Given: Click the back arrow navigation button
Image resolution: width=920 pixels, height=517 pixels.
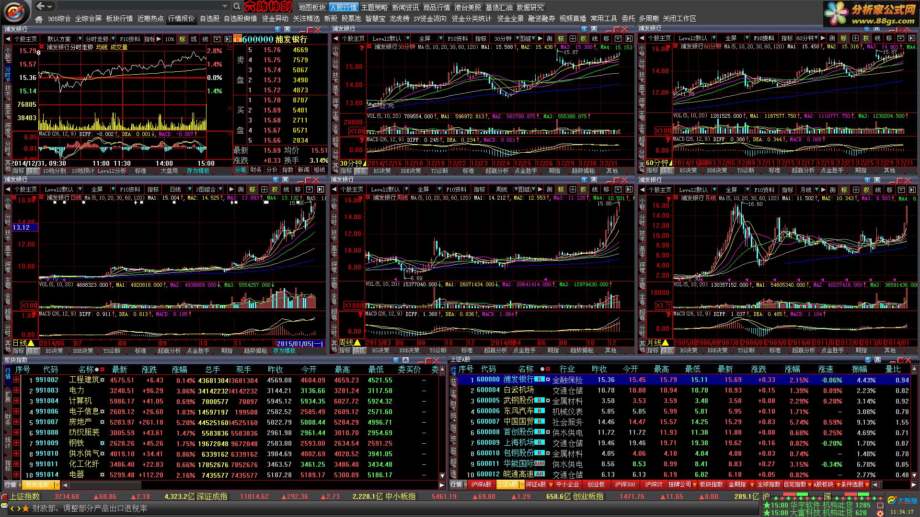Looking at the screenshot, I should (x=41, y=6).
